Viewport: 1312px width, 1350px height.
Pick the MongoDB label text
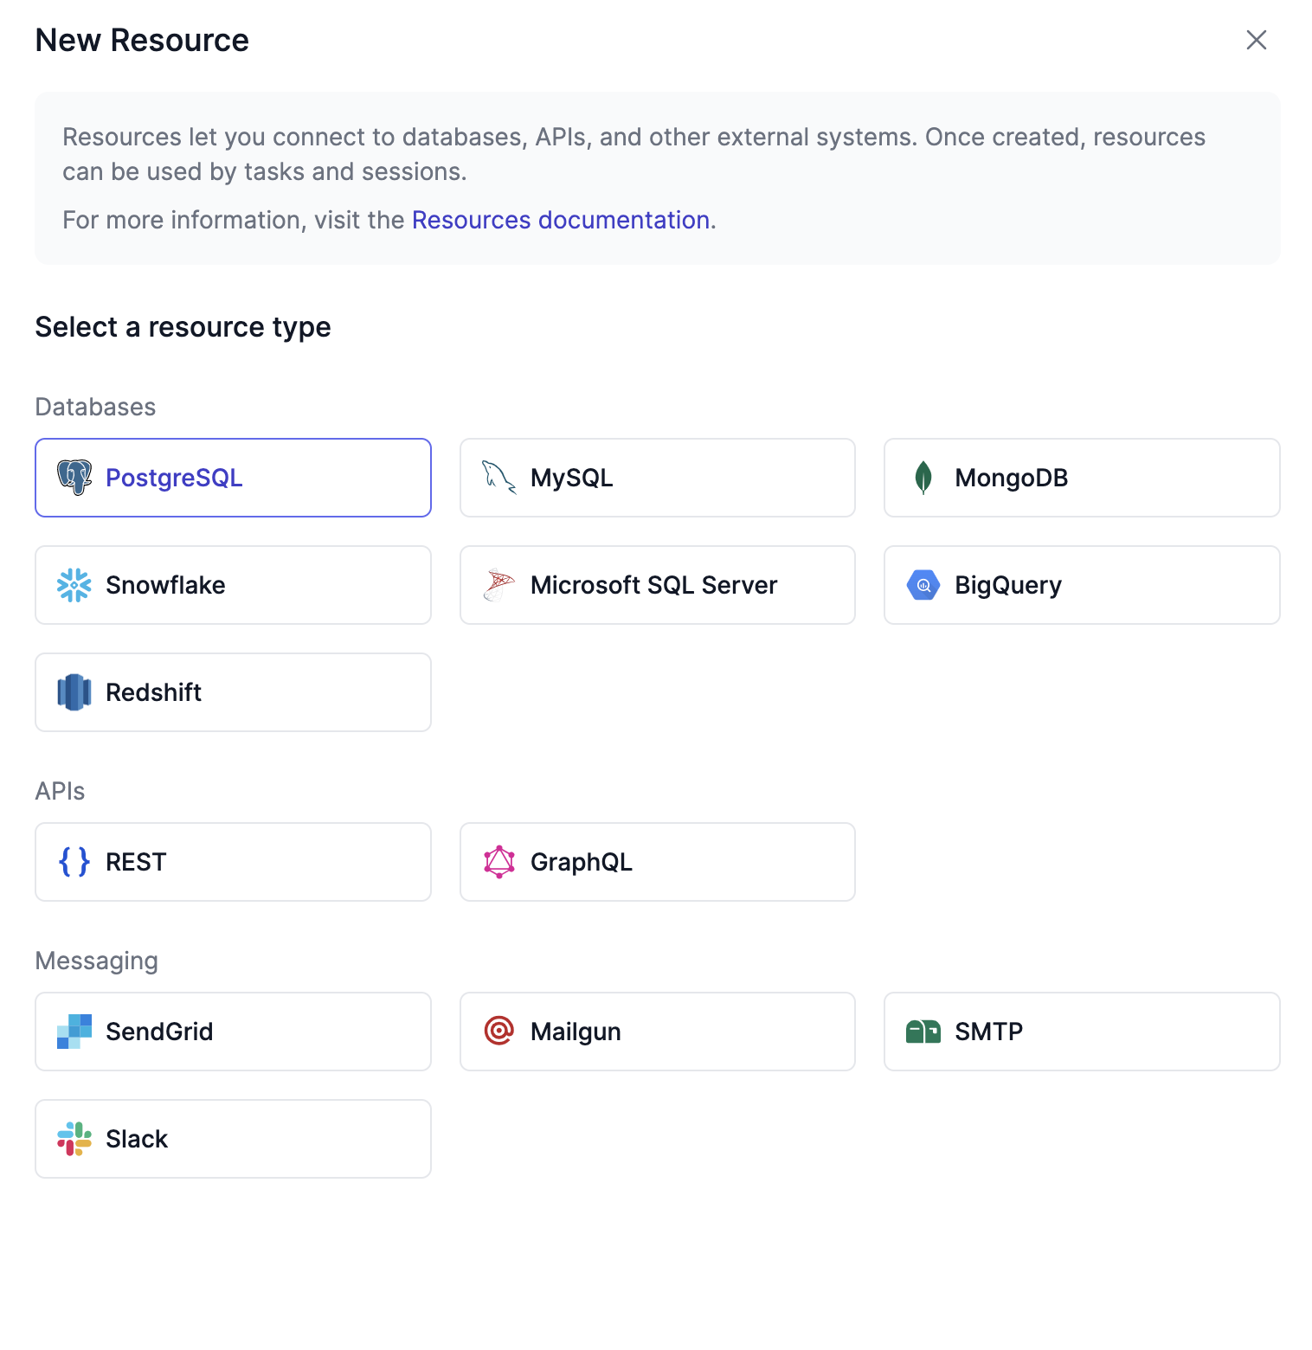tap(1012, 478)
